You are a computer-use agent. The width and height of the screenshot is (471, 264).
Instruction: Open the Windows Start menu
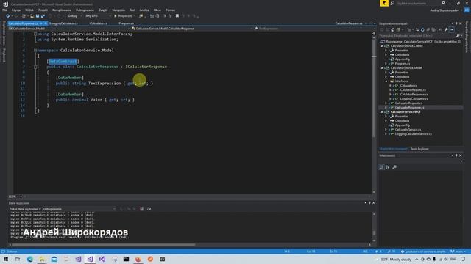coord(6,259)
